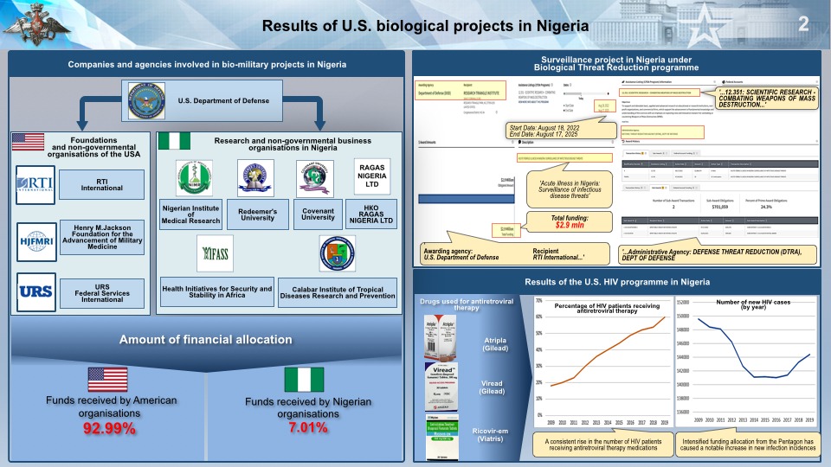Select the URS logo
Screen dimensions: 831x467
(35, 292)
